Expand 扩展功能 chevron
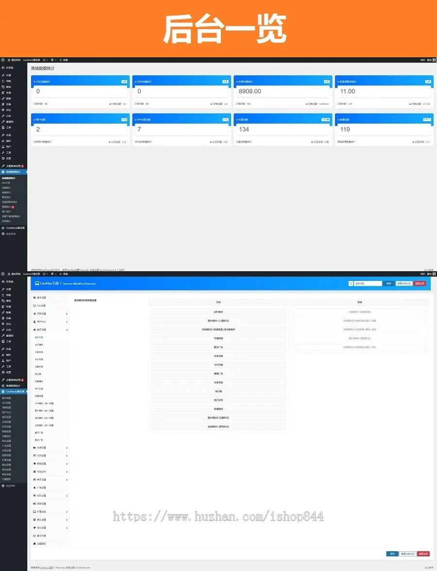Viewport: 437px width, 571px height. tap(67, 512)
